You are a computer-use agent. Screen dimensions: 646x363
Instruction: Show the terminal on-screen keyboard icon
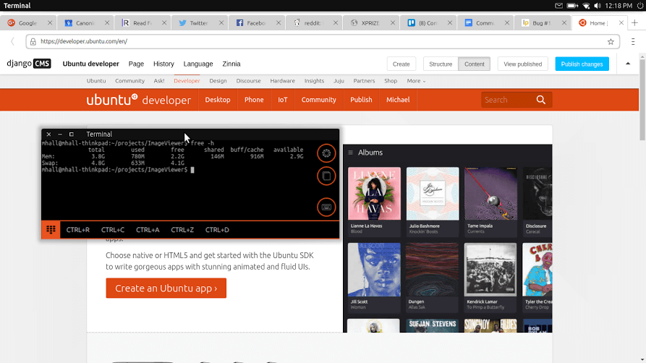326,208
